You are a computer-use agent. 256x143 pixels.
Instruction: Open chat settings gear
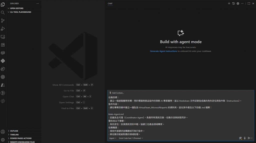(238, 3)
